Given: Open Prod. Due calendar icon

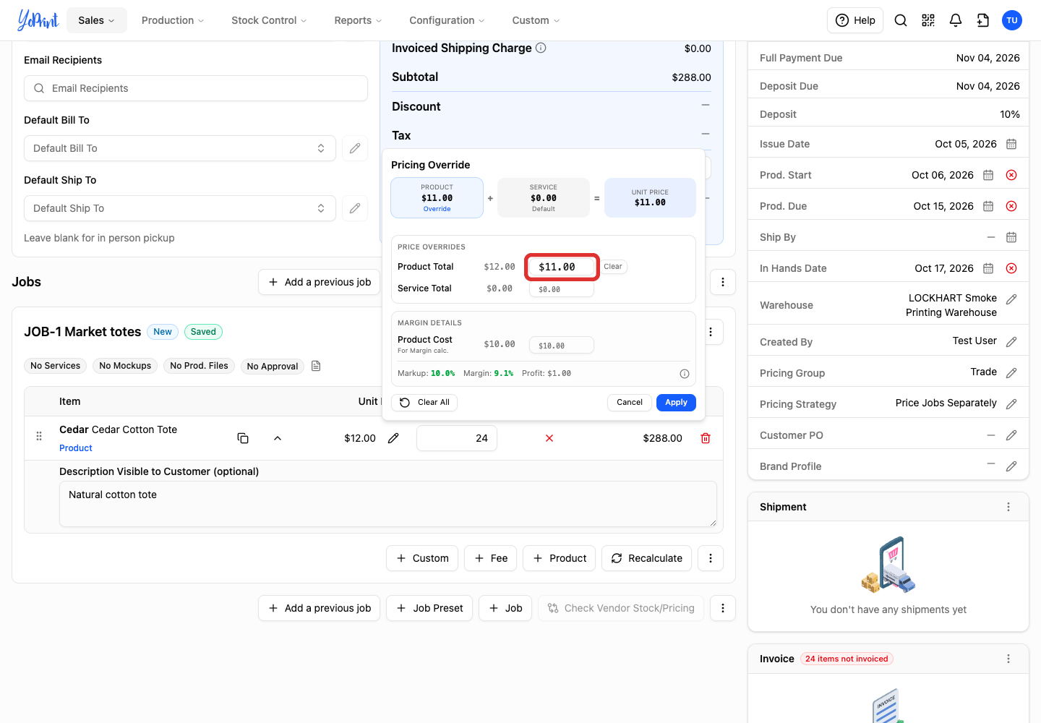Looking at the screenshot, I should coord(988,206).
